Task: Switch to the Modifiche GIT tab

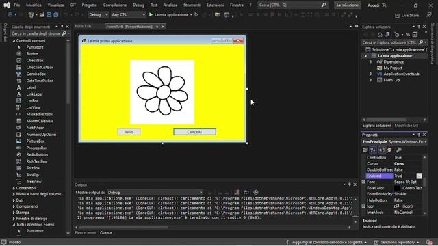Action: pyautogui.click(x=407, y=126)
